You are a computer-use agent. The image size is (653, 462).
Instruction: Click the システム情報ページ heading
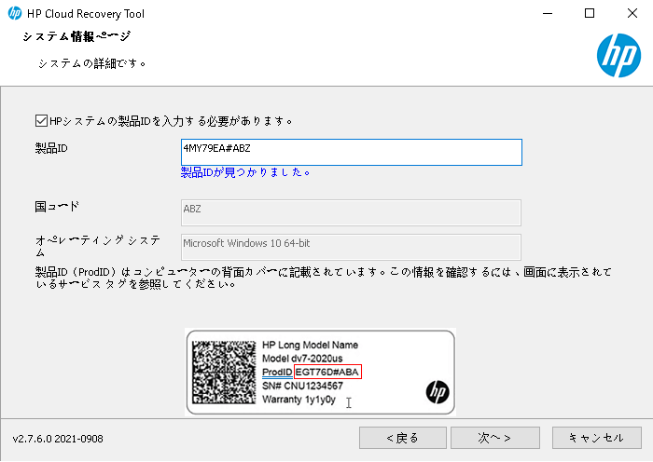tap(76, 36)
